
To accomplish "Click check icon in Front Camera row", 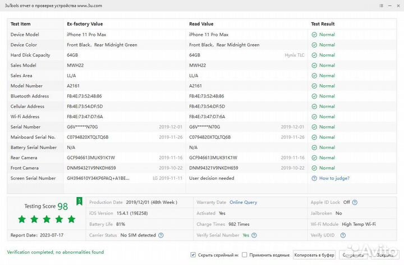I will coord(314,168).
